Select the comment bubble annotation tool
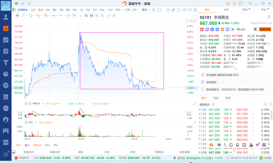 pos(74,15)
